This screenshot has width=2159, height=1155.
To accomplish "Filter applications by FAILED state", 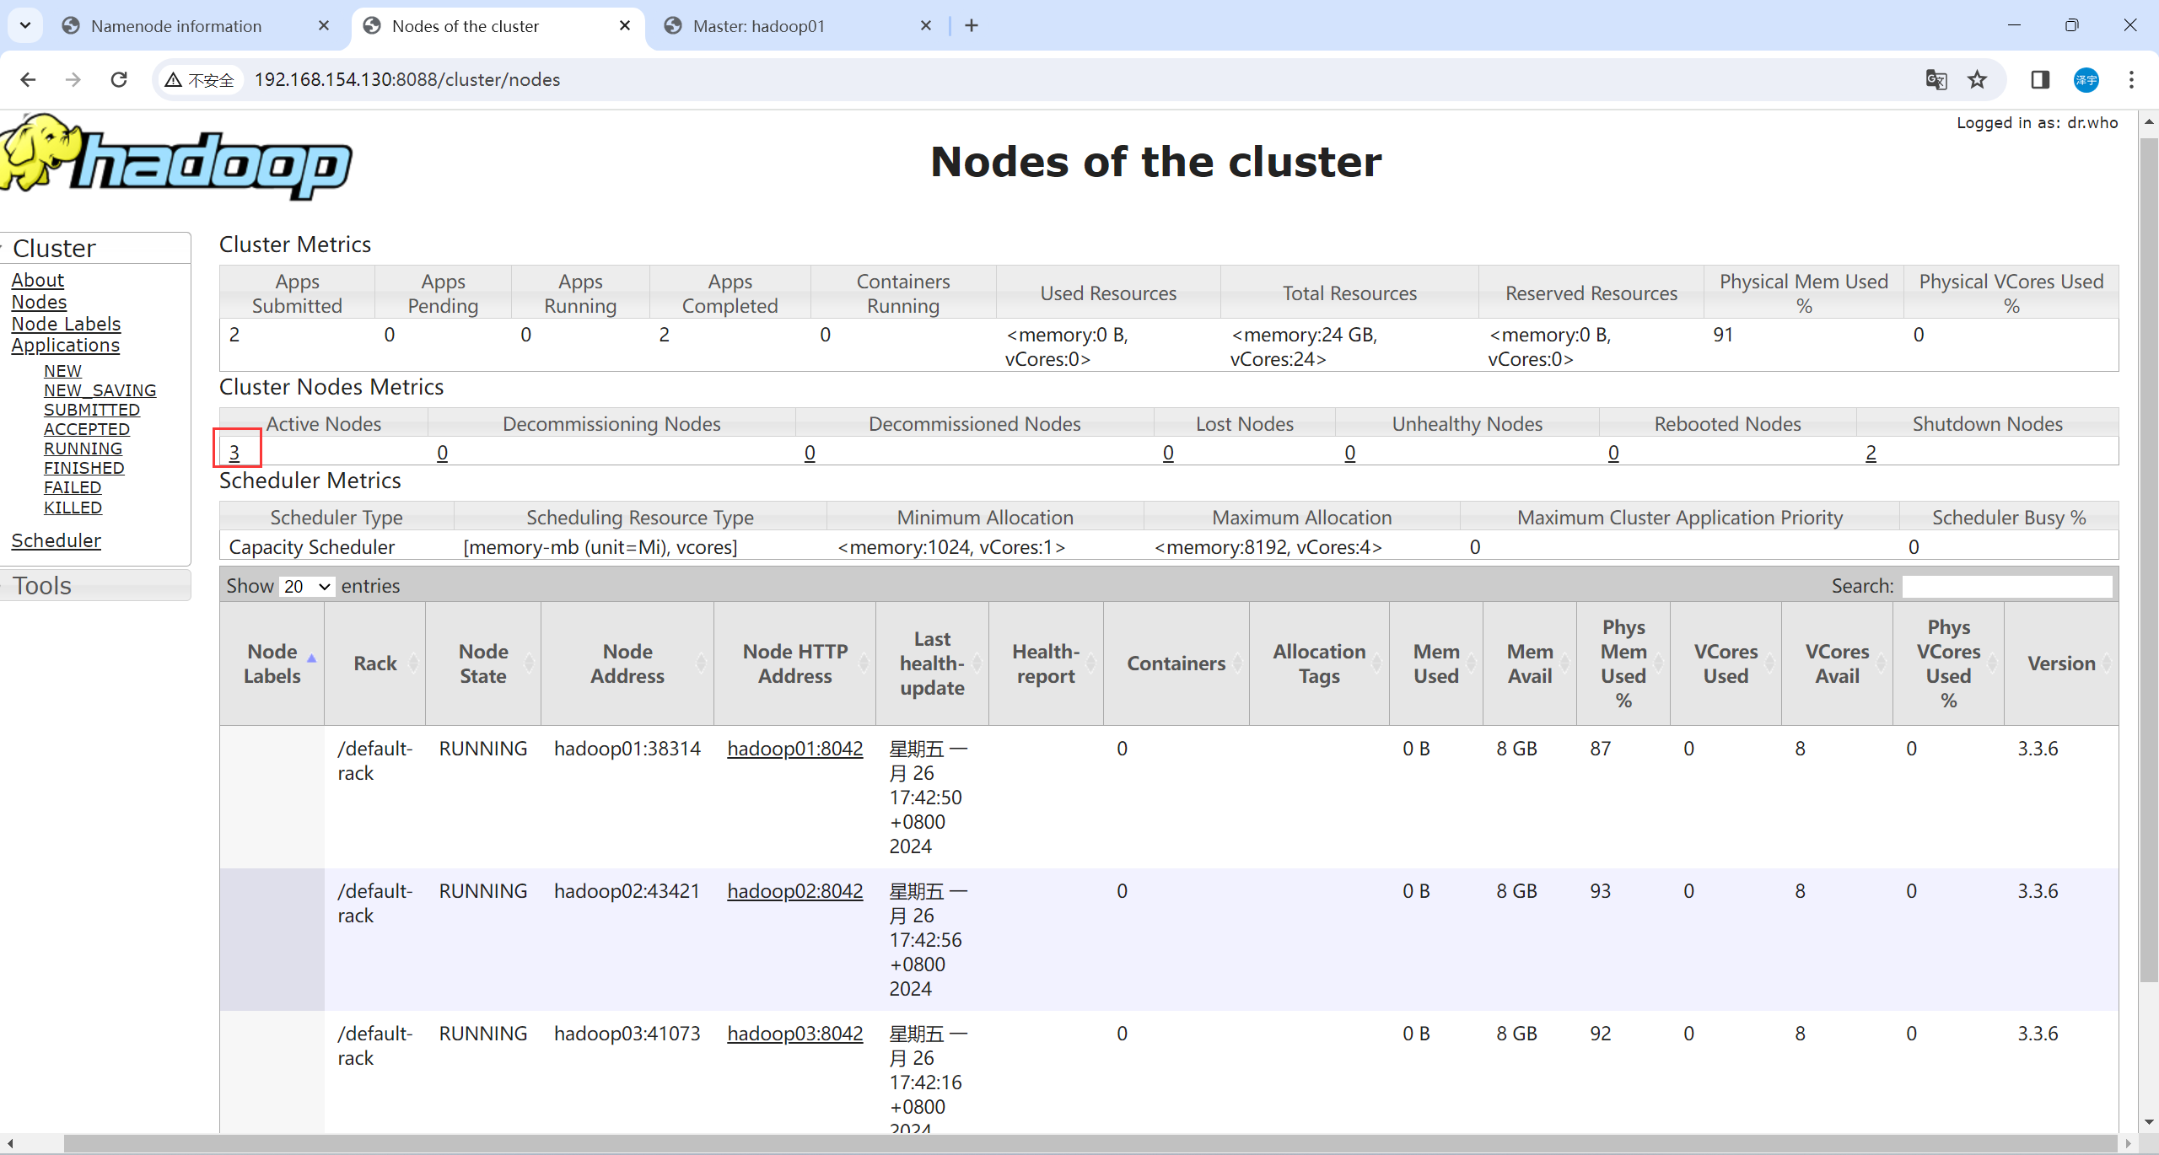I will (73, 487).
